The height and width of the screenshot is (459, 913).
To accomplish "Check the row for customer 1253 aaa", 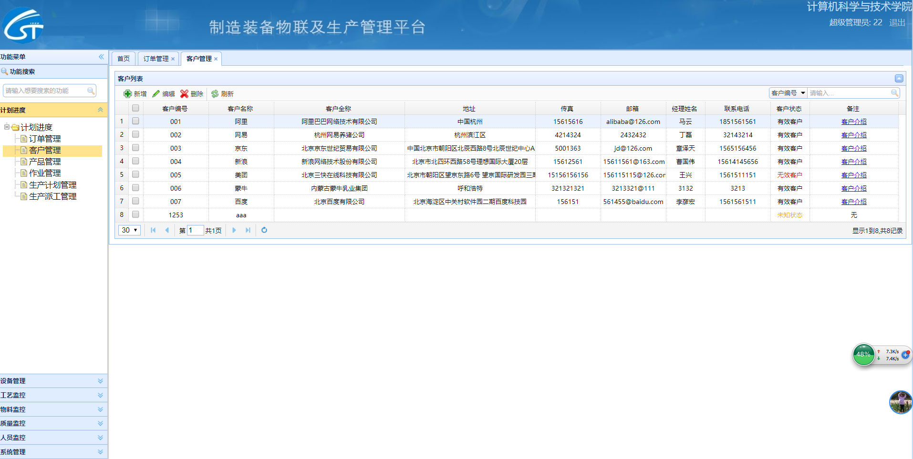I will (135, 214).
